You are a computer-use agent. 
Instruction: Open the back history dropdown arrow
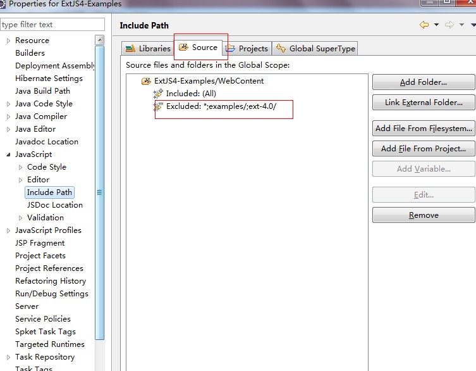(x=436, y=25)
